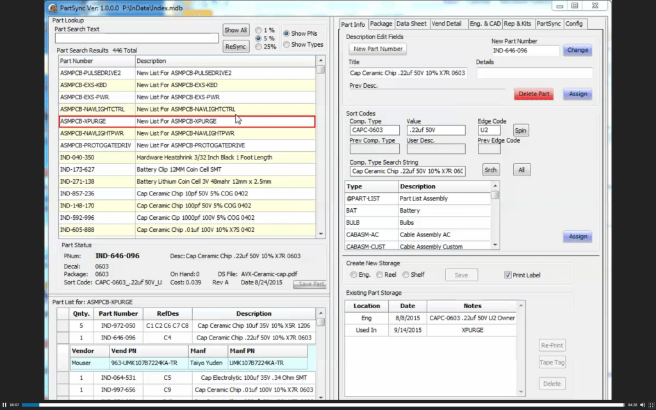This screenshot has width=656, height=410.
Task: Click the Change button beside New Part Number
Action: coord(577,50)
